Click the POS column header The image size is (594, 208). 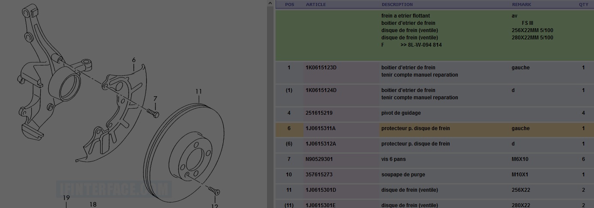[x=290, y=4]
